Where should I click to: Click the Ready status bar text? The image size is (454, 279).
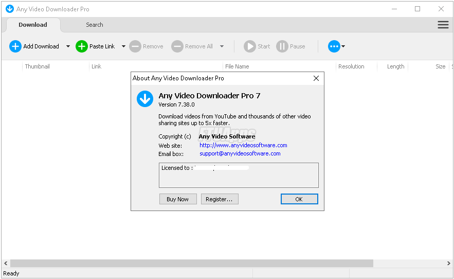tap(11, 273)
